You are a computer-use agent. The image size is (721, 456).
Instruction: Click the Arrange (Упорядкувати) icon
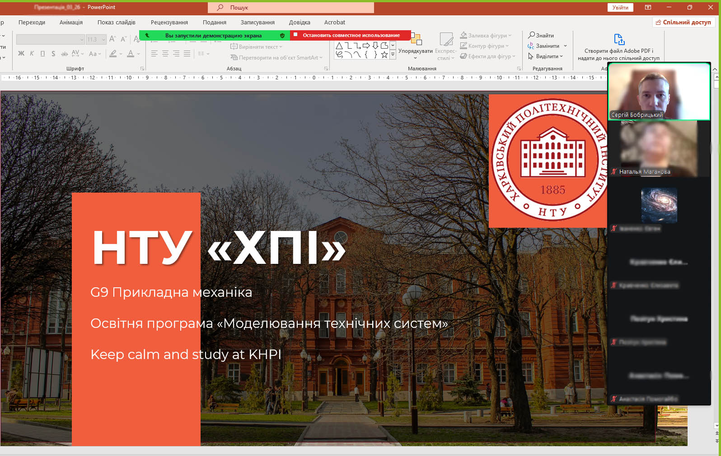click(416, 40)
